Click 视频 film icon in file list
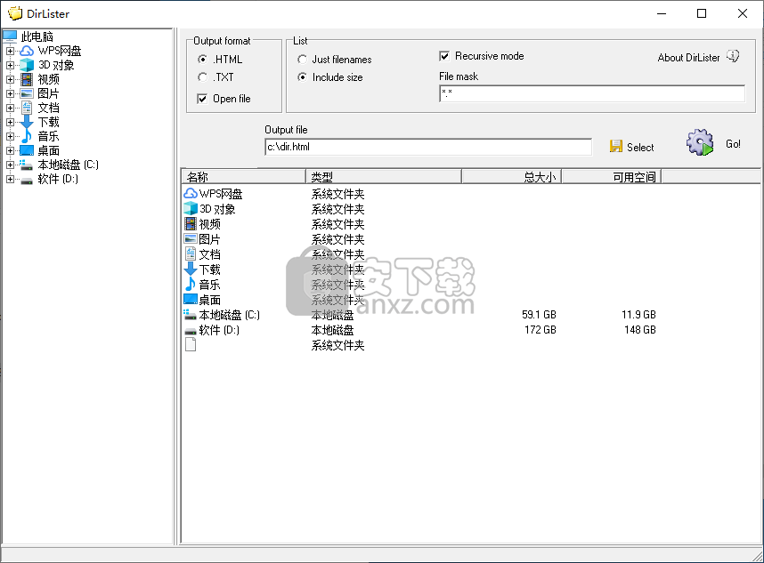Viewport: 764px width, 563px height. (190, 224)
